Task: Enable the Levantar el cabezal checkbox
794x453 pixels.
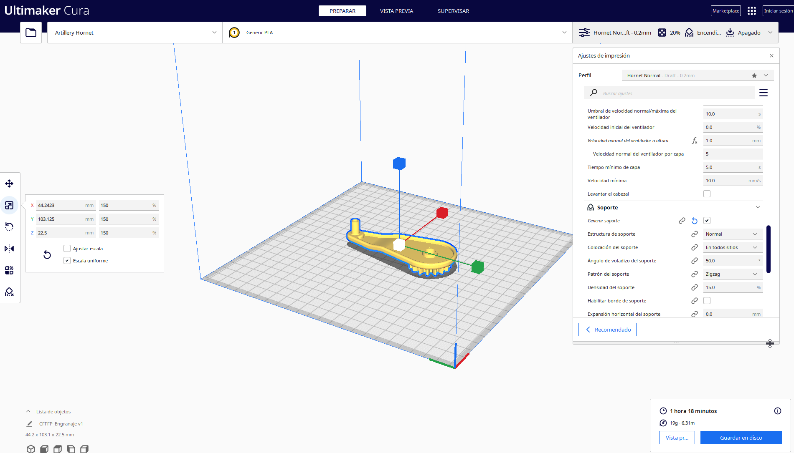Action: click(707, 194)
